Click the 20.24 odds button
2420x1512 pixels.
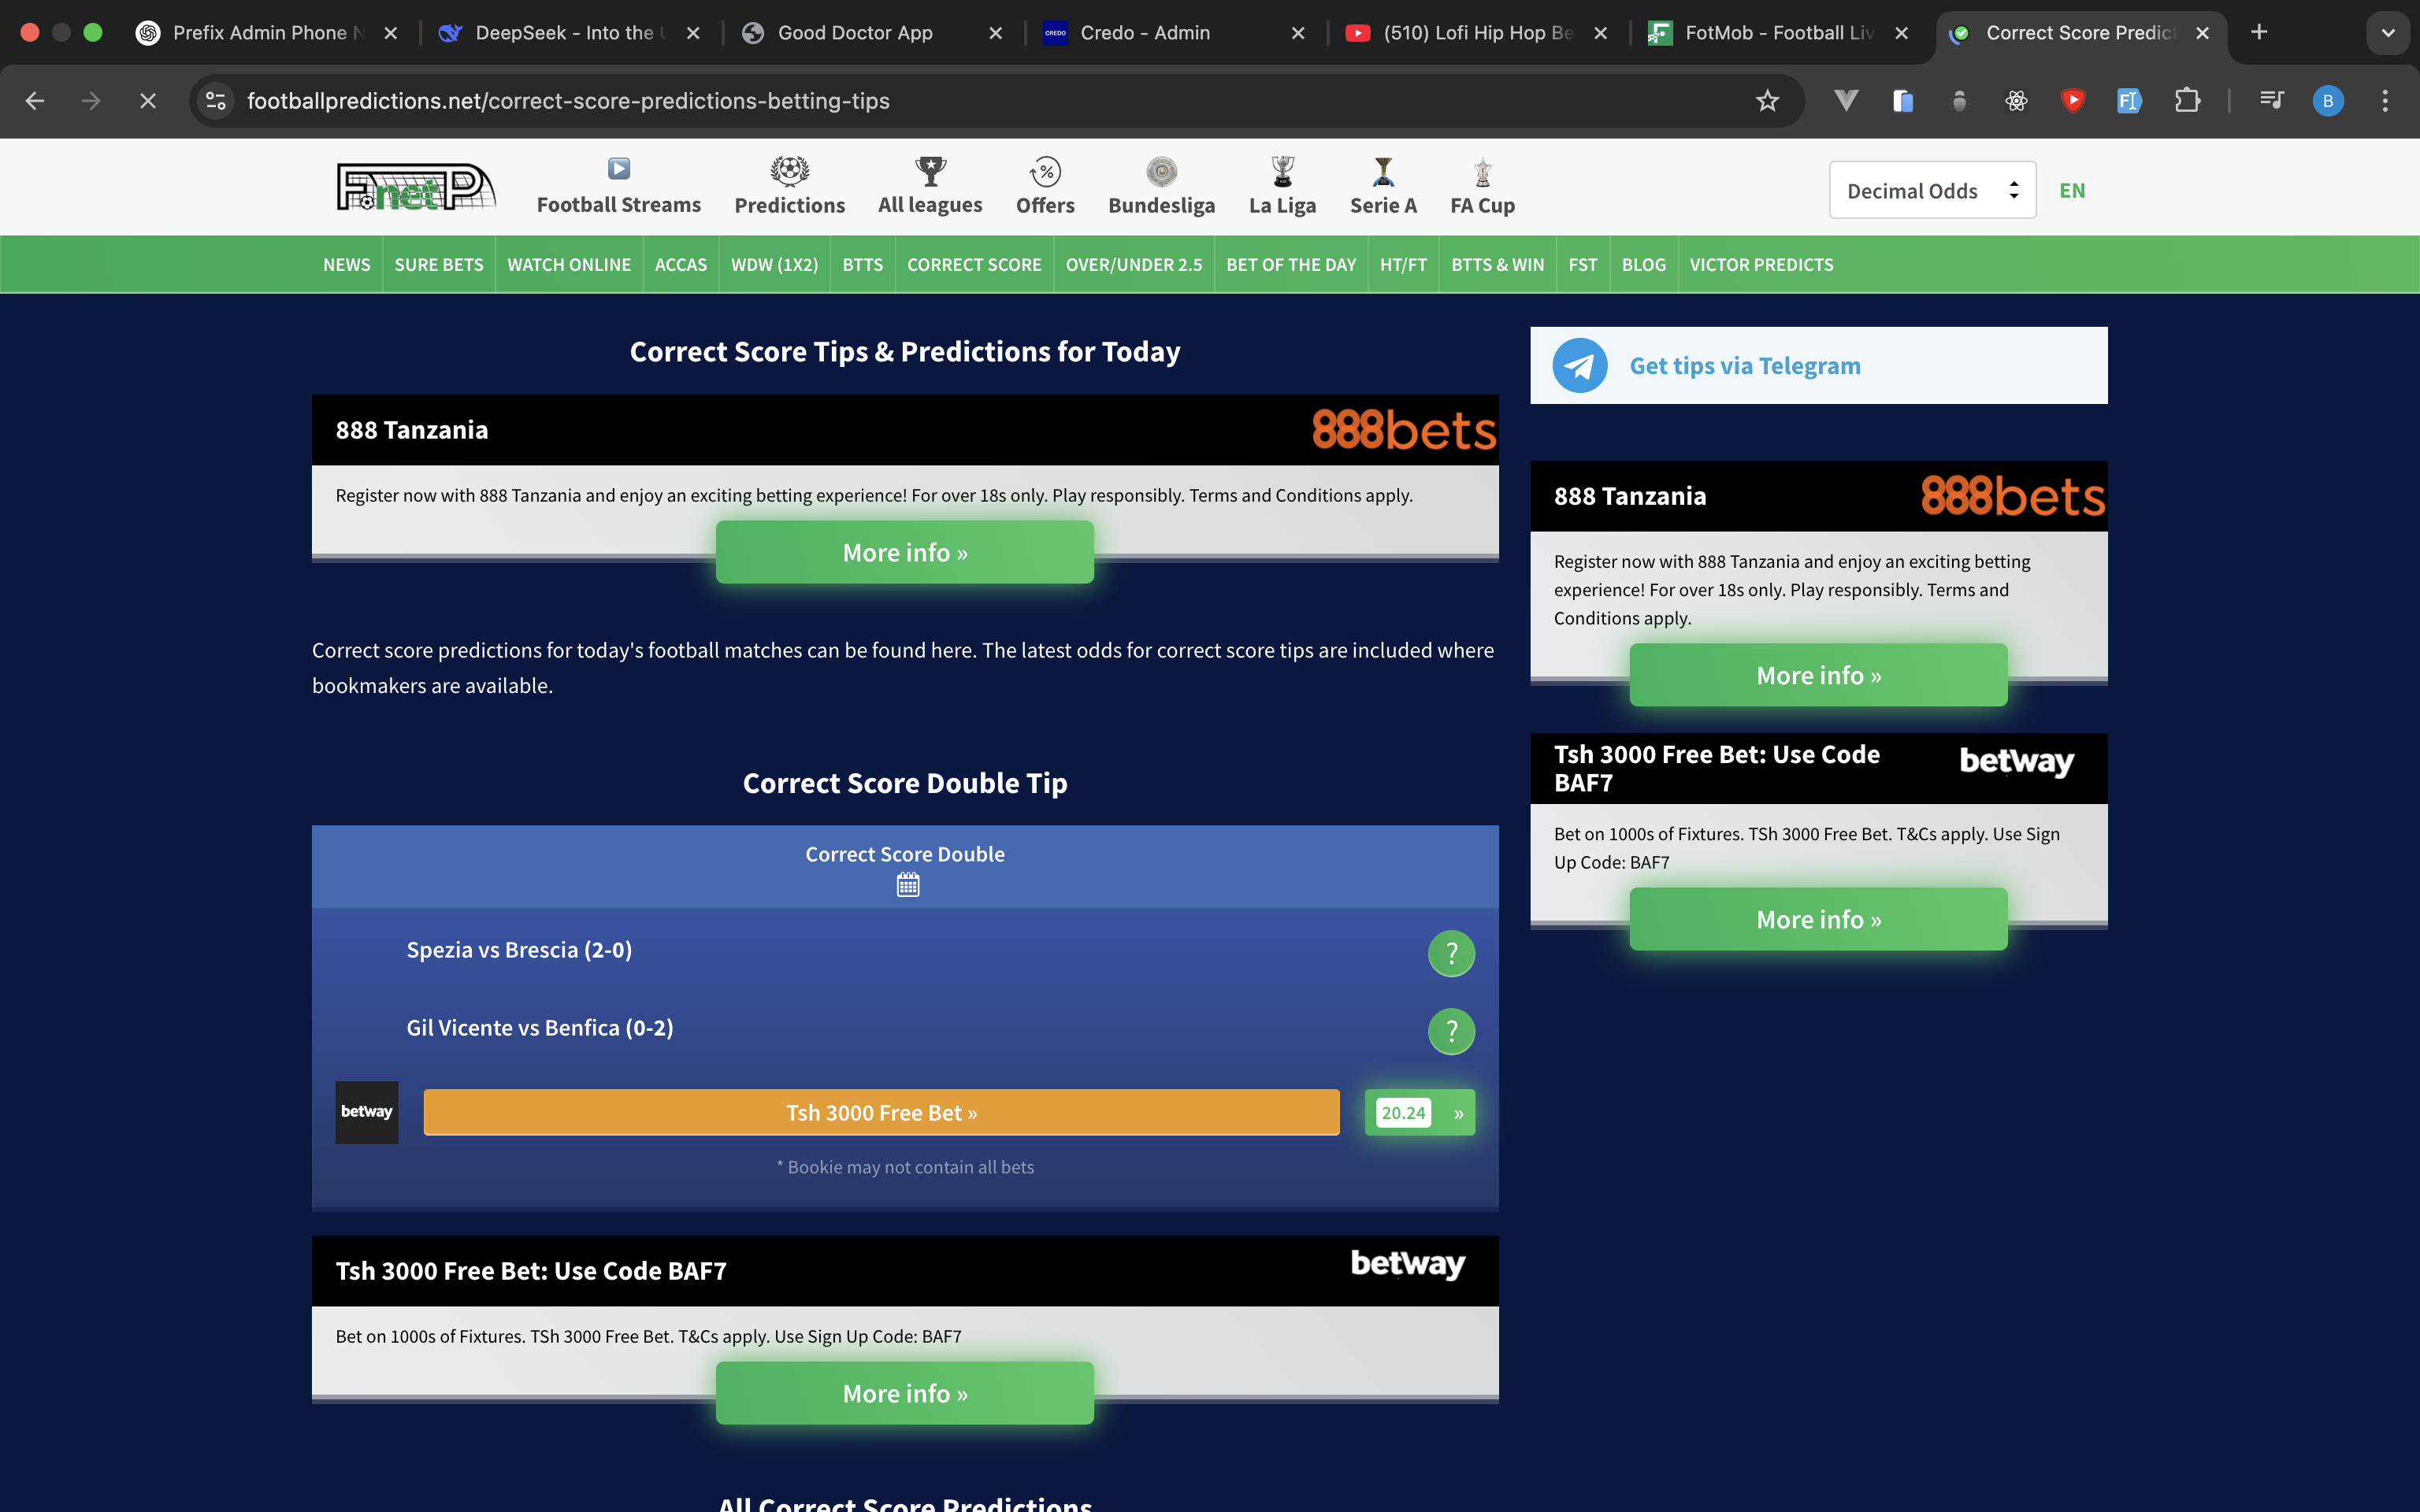click(x=1404, y=1112)
